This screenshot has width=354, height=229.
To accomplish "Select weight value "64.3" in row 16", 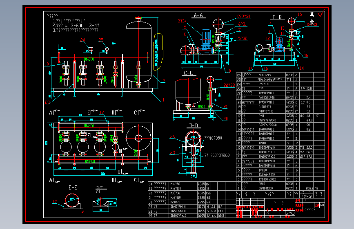I will point(309,120).
